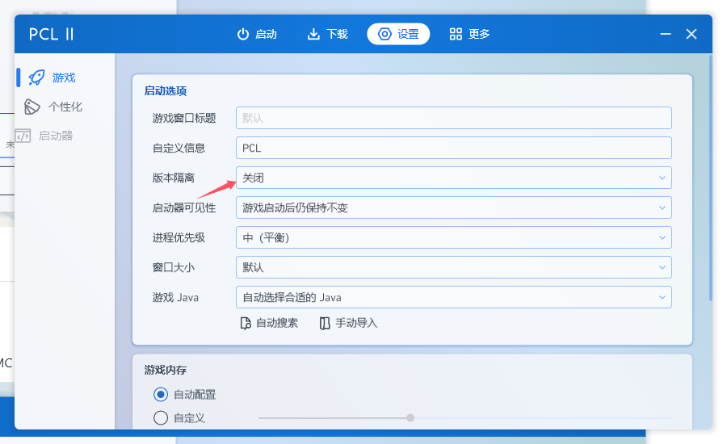Click the 自动搜索 file search icon
727x444 pixels.
click(246, 323)
